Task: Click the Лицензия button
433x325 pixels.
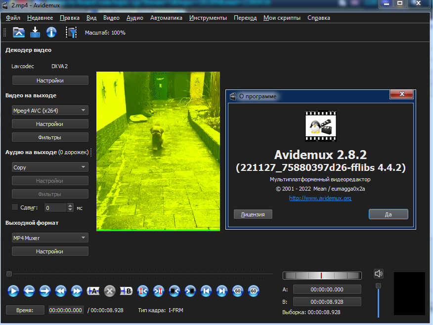Action: 253,214
